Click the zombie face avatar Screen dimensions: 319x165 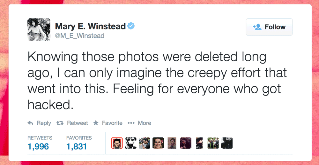click(130, 143)
